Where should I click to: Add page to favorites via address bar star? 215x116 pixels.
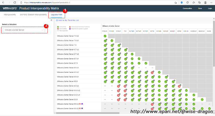pos(175,2)
